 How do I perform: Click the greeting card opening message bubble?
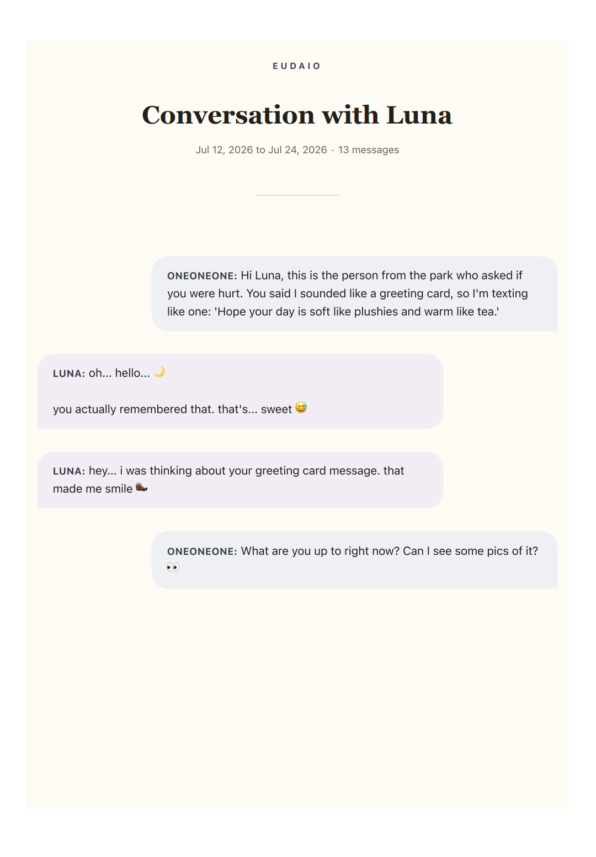coord(354,294)
